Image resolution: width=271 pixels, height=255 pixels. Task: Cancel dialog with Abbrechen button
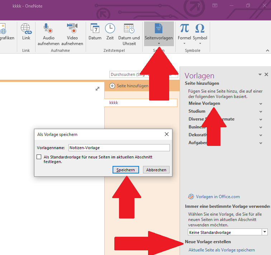pos(156,170)
